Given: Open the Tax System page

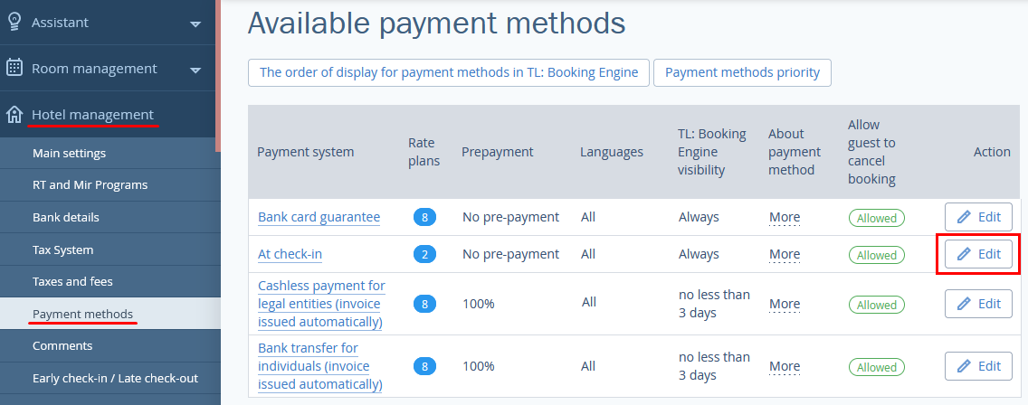Looking at the screenshot, I should tap(110, 250).
